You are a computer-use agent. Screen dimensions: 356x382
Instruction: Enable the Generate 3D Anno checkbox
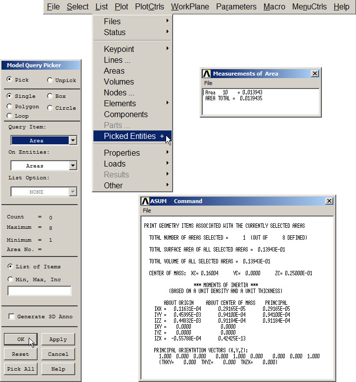coord(11,317)
